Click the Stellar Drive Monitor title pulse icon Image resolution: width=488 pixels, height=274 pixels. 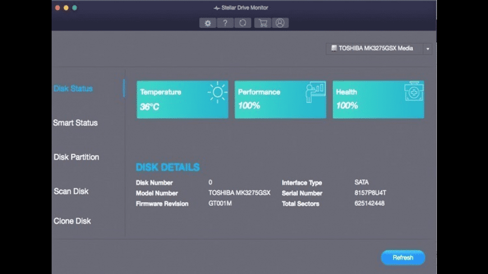click(217, 8)
